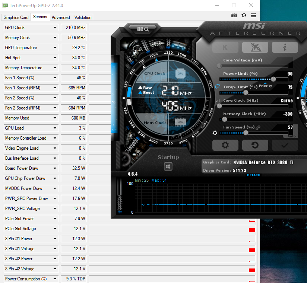The height and width of the screenshot is (283, 307).
Task: Expand the GPU Load sensor dropdown
Action: click(x=55, y=128)
